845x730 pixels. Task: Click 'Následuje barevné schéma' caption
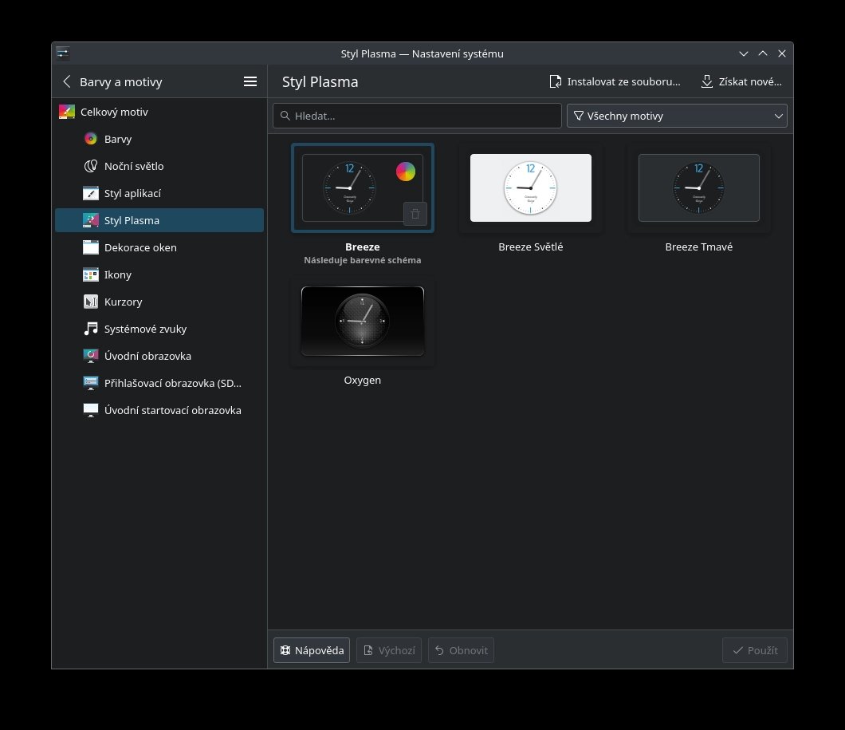[x=363, y=260]
